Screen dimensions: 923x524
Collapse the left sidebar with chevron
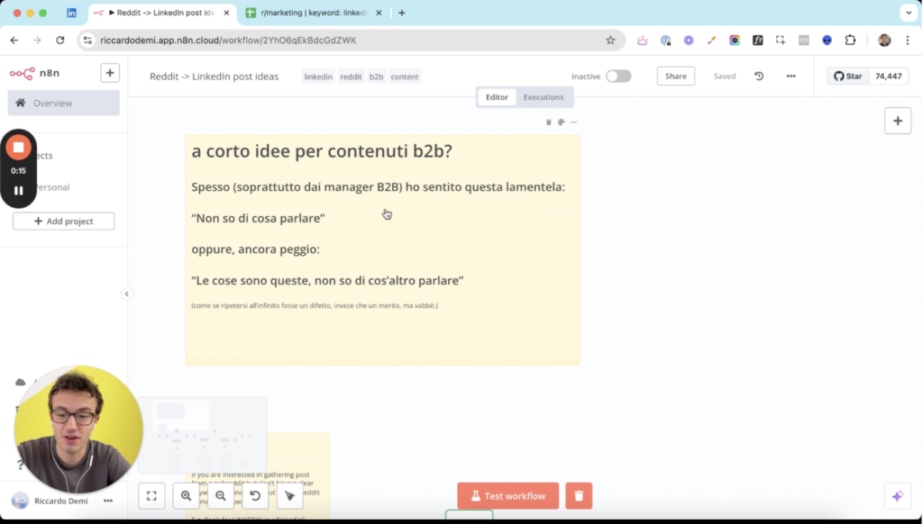point(127,294)
